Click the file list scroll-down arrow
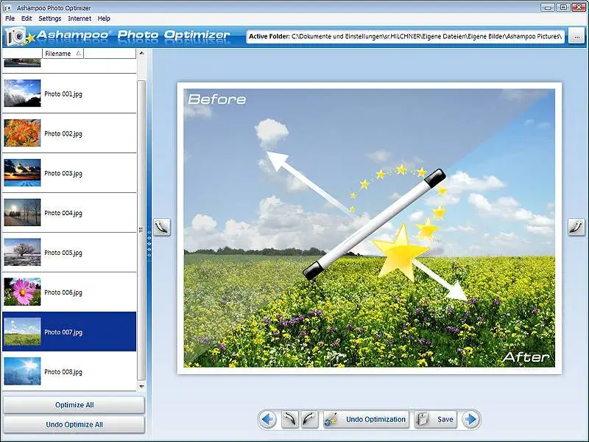Viewport: 589px width, 442px height. [x=141, y=386]
